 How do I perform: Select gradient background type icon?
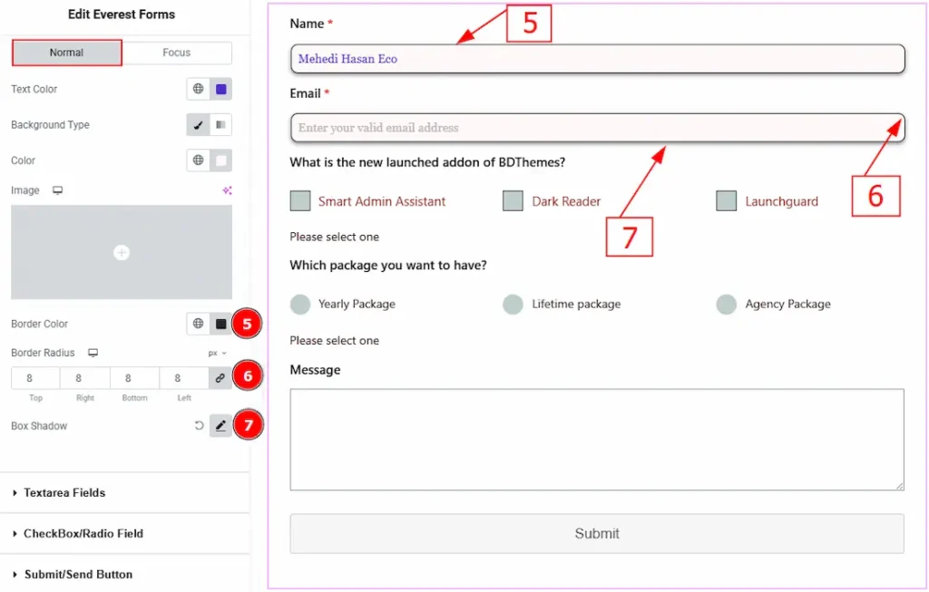(x=220, y=125)
